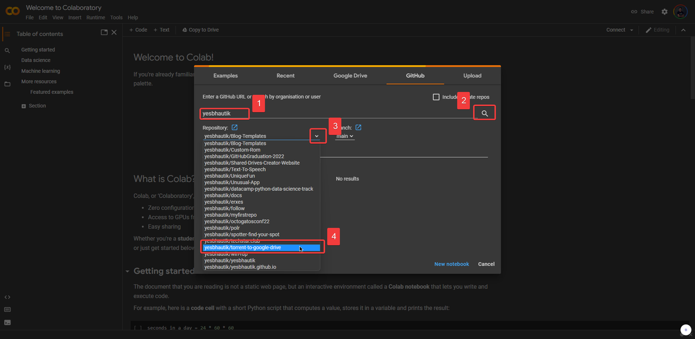Select yesbhautik/docs repository
Screen dimensions: 695x339
click(262, 196)
